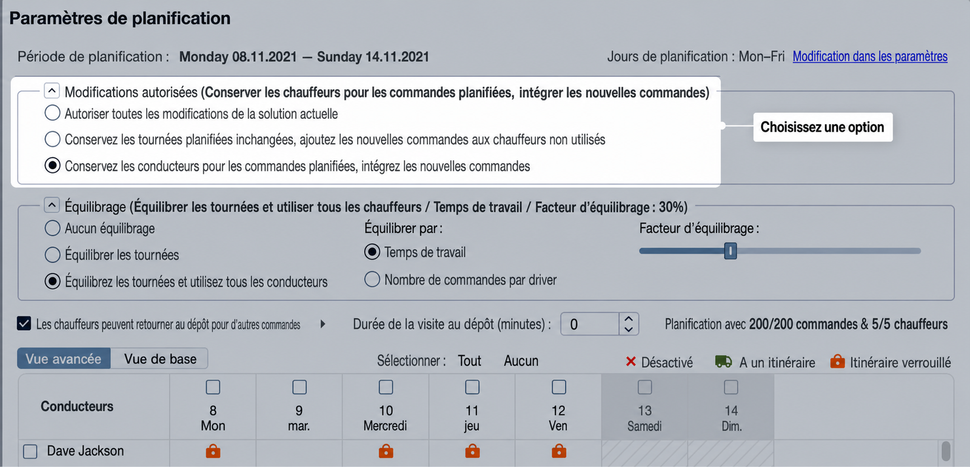Click Dave Jackson's Monday locked route icon

click(213, 451)
